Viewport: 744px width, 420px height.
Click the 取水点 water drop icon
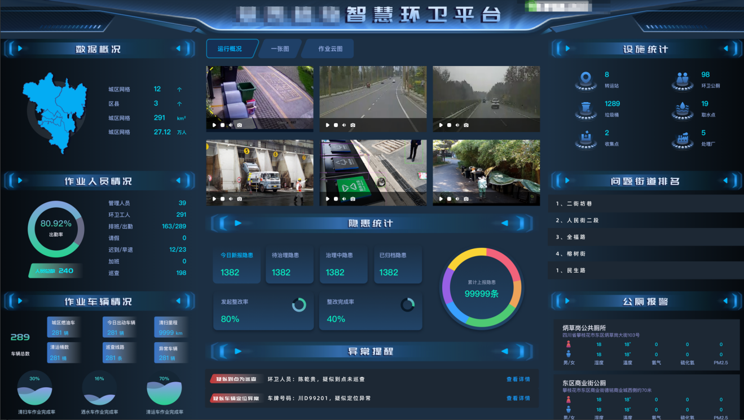click(x=682, y=109)
